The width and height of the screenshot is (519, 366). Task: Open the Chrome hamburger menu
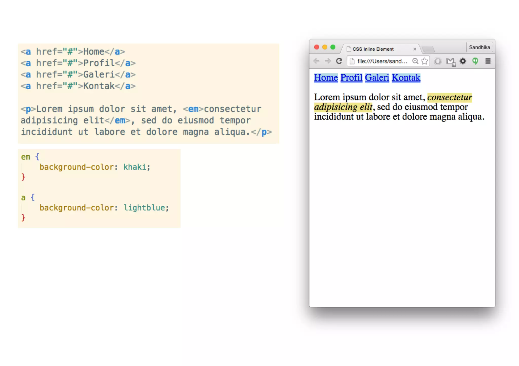pyautogui.click(x=488, y=61)
